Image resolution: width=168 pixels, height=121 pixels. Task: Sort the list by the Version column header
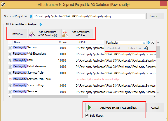pyautogui.click(x=66, y=42)
